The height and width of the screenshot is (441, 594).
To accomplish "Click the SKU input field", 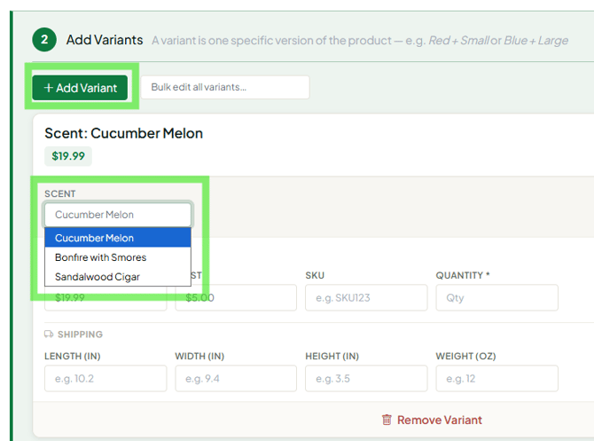I will point(366,297).
